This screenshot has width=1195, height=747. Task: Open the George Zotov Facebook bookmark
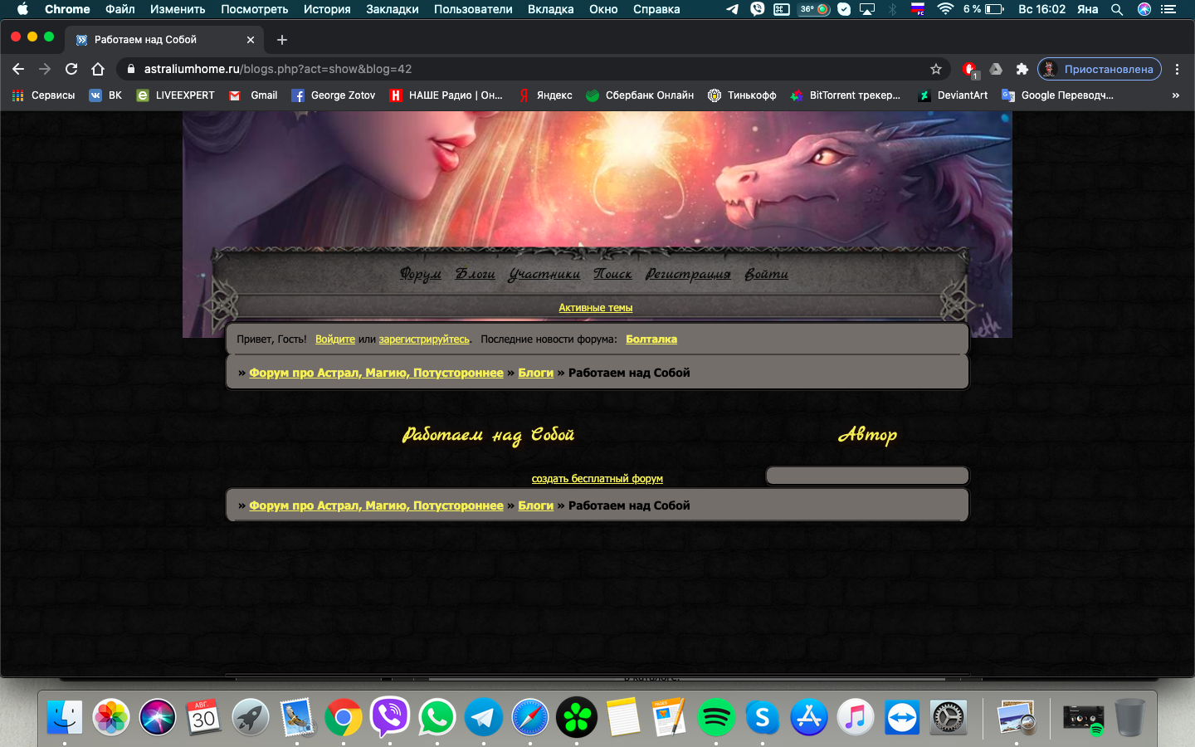pos(334,95)
